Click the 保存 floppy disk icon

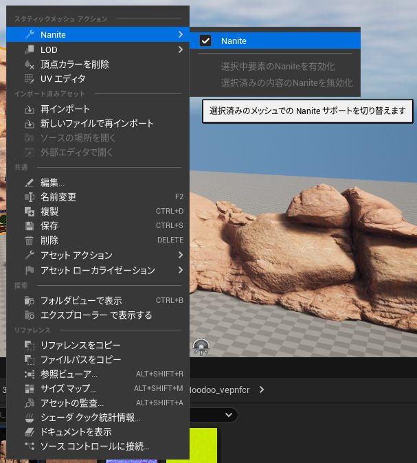(29, 226)
